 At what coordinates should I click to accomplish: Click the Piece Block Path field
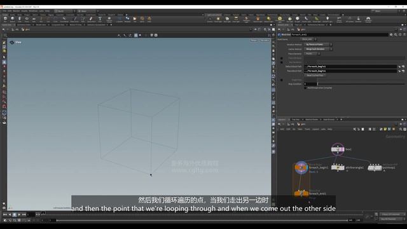pyautogui.click(x=350, y=71)
